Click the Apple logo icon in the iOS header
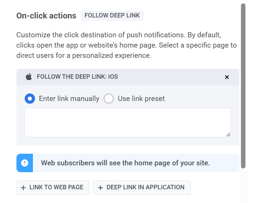The image size is (254, 203). (x=29, y=77)
